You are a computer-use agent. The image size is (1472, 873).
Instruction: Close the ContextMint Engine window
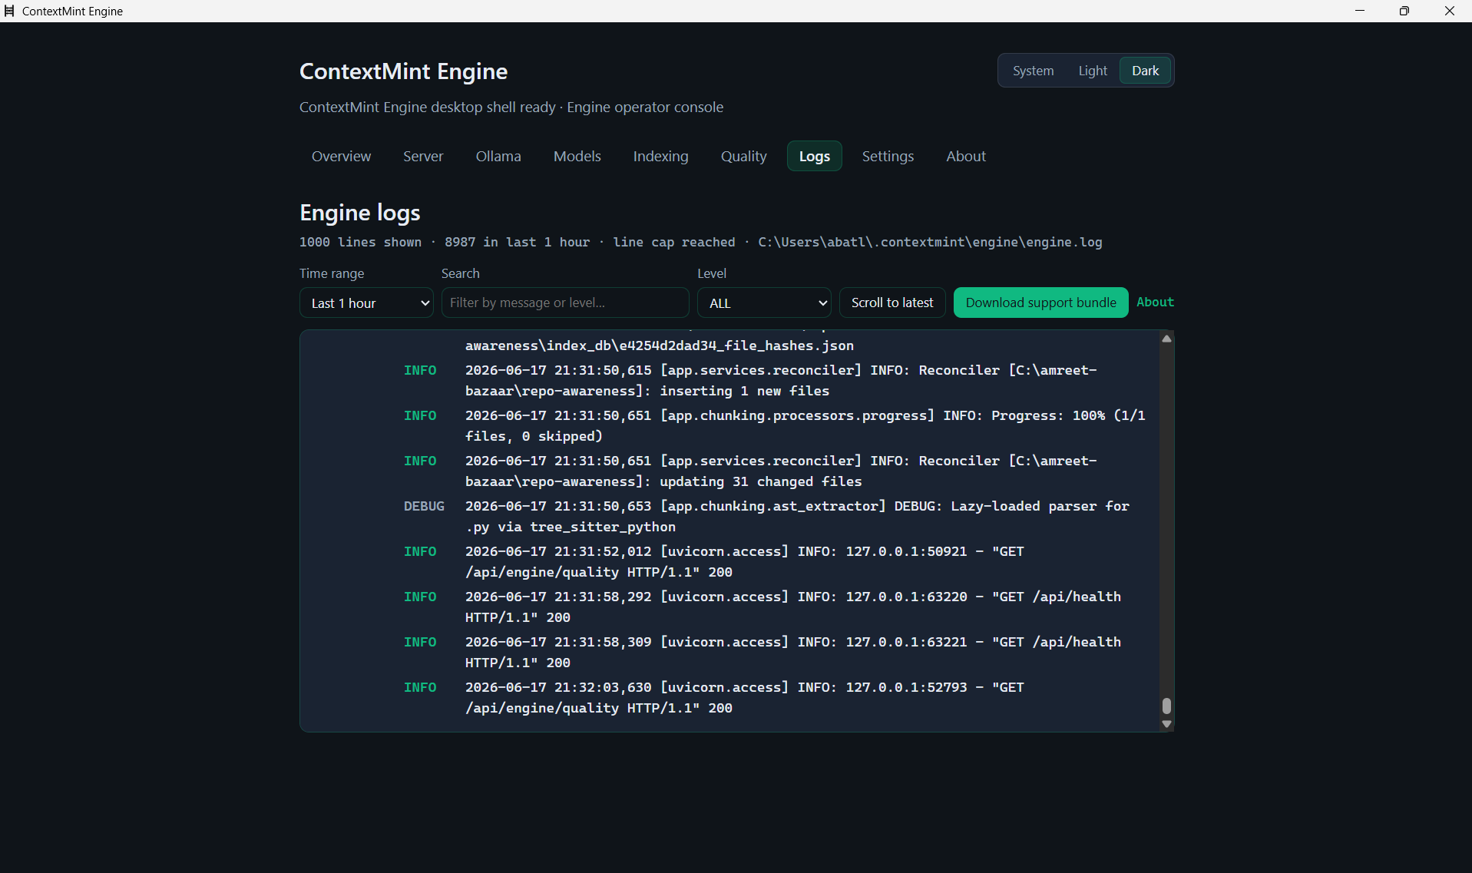pos(1450,11)
